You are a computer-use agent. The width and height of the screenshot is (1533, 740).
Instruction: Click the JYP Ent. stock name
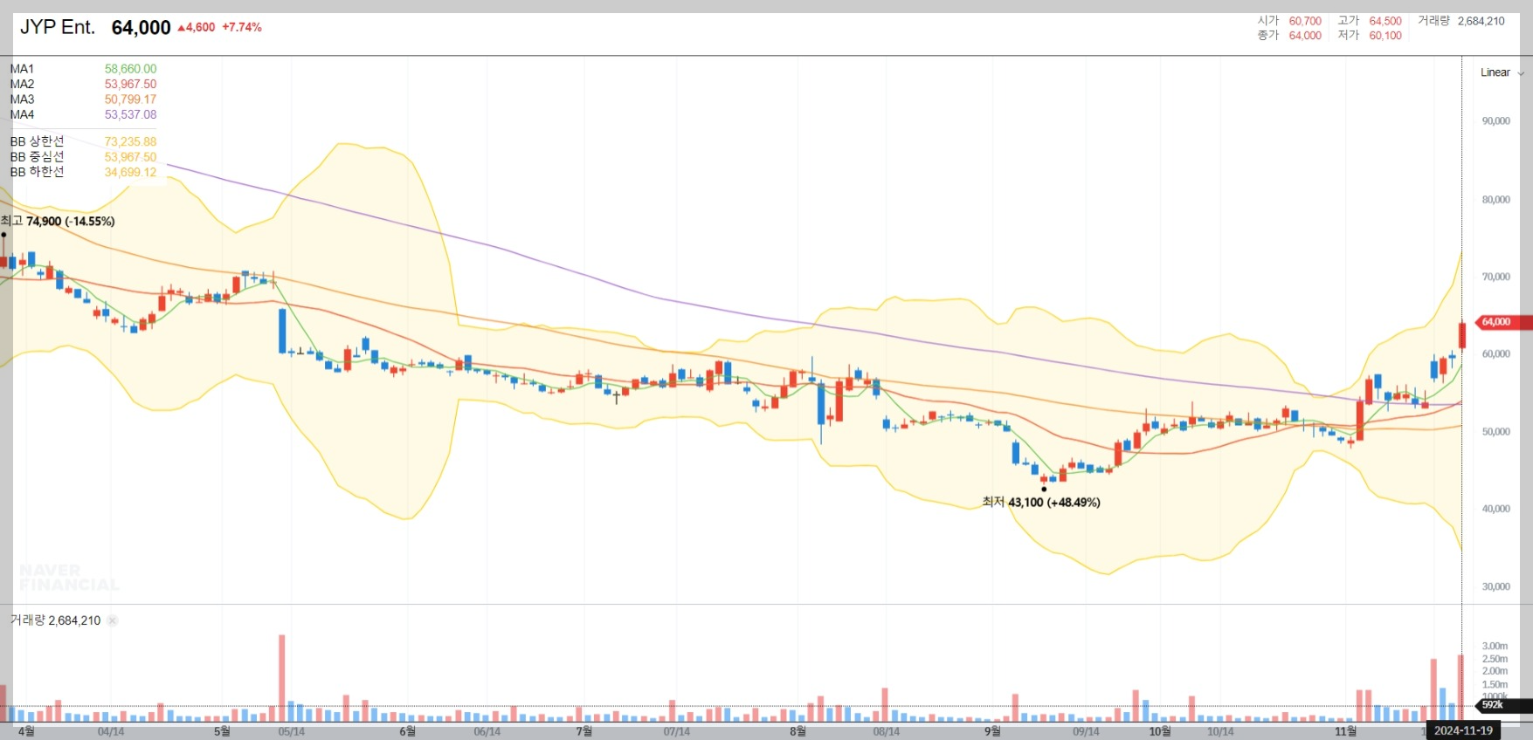pyautogui.click(x=58, y=27)
